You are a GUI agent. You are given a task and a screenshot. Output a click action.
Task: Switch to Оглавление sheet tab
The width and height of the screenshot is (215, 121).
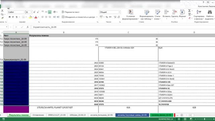click(38, 115)
